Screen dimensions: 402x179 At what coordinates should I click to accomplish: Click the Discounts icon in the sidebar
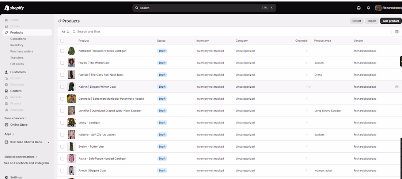[7, 85]
